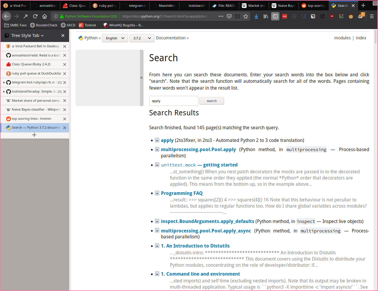The image size is (378, 291).
Task: Open the XKCD bookmark
Action: (x=68, y=25)
